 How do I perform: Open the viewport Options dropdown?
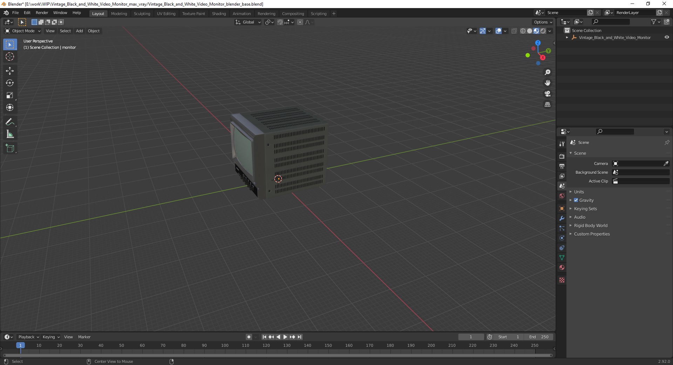point(543,22)
